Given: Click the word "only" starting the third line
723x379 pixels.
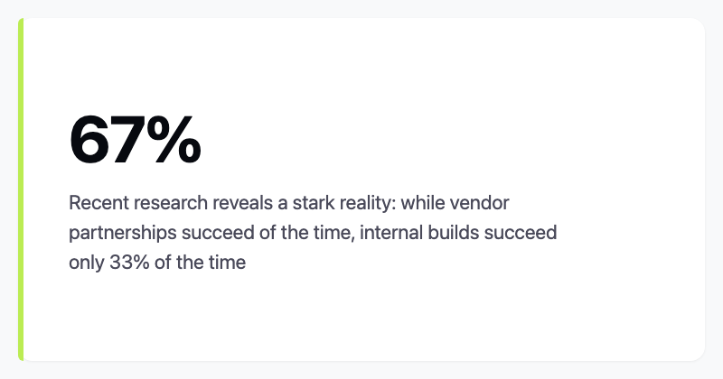Looking at the screenshot, I should (84, 263).
